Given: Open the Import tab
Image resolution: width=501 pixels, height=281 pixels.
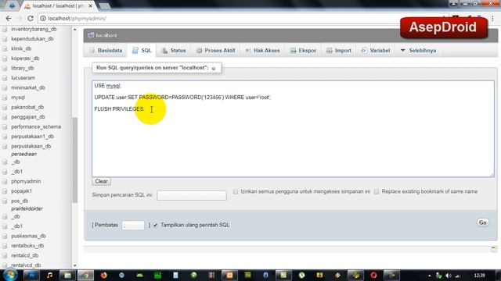Looking at the screenshot, I should pyautogui.click(x=339, y=50).
